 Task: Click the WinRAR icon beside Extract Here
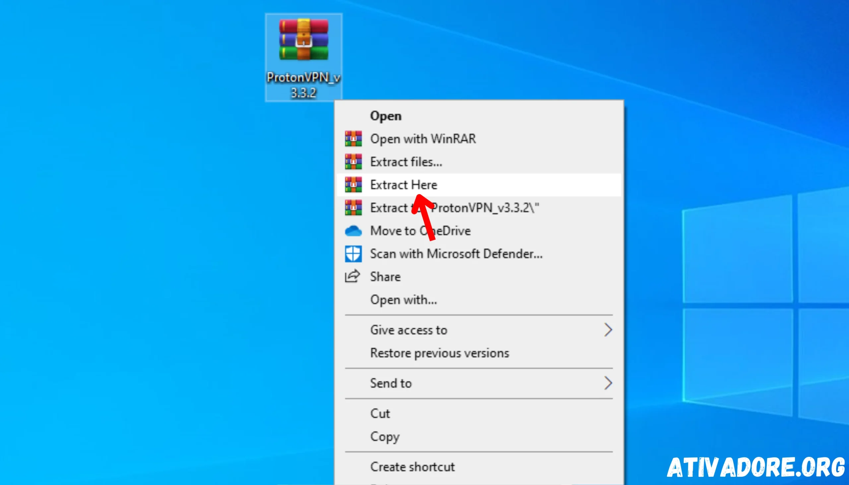click(x=353, y=184)
